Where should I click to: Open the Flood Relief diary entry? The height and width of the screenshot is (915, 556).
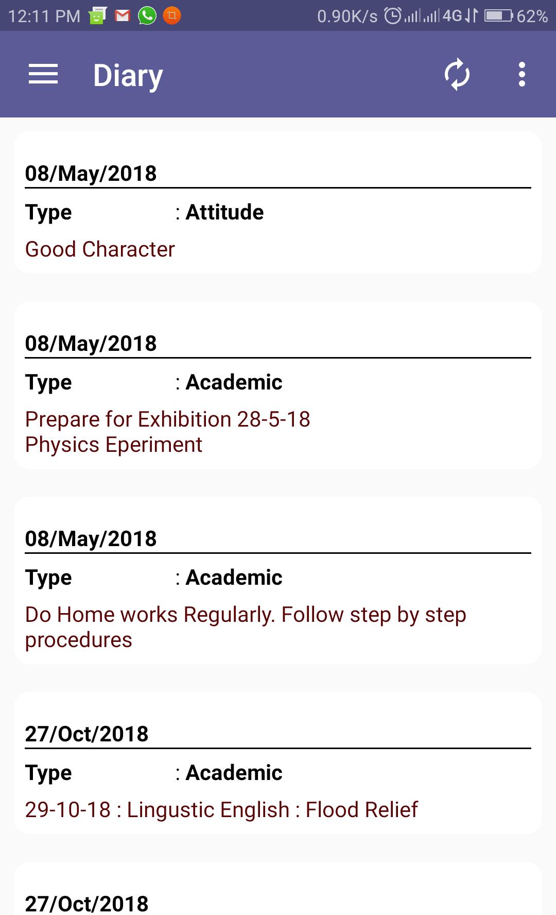pos(278,763)
